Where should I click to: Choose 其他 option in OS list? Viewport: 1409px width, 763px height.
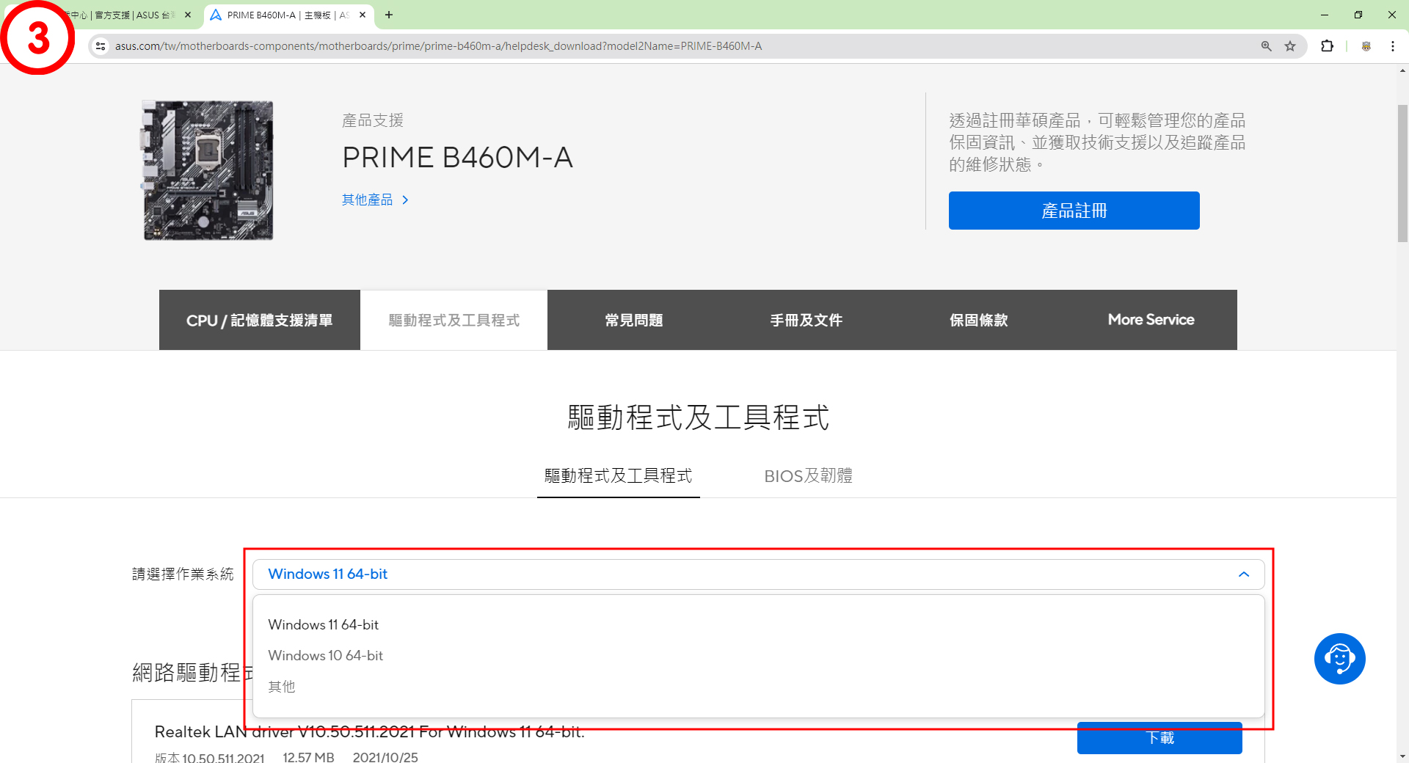[x=282, y=686]
